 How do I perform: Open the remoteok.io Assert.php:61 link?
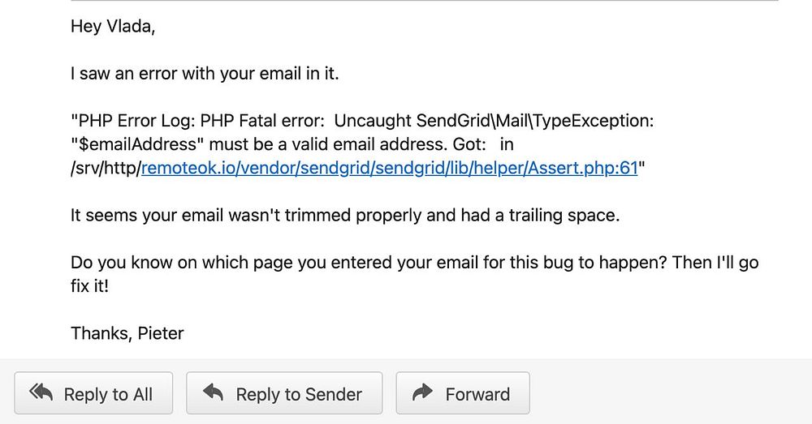pyautogui.click(x=390, y=168)
